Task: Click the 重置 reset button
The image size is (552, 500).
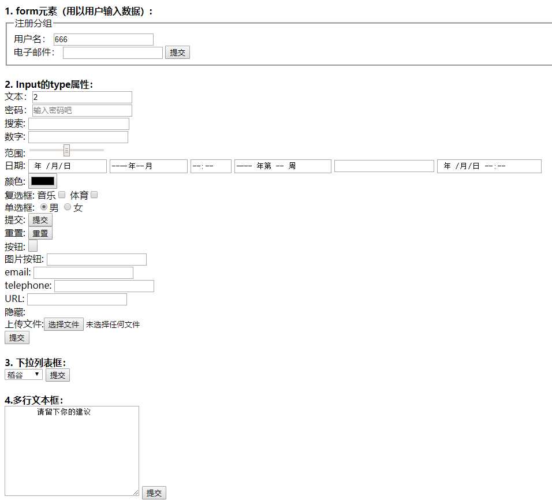Action: (40, 233)
